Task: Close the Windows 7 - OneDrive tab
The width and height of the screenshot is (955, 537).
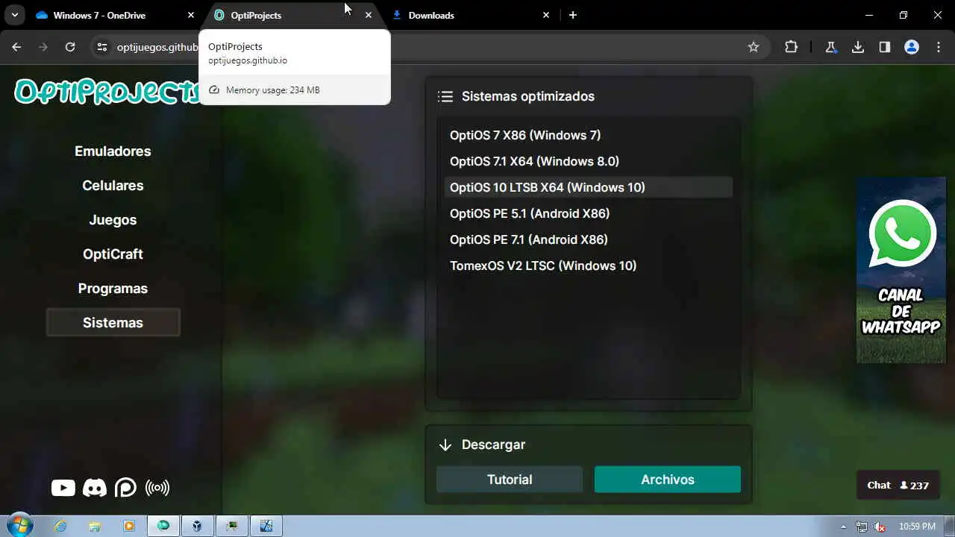Action: click(191, 15)
